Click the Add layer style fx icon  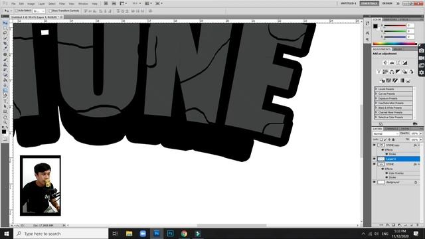point(387,225)
